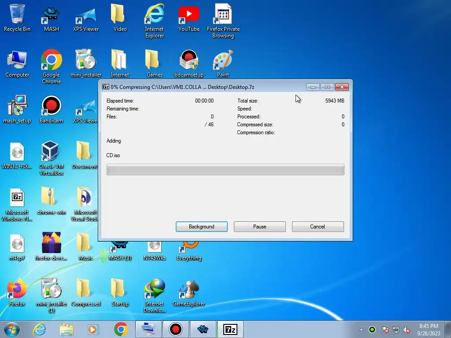The width and height of the screenshot is (451, 338).
Task: Close the 7-Zip compressing window
Action: (342, 87)
